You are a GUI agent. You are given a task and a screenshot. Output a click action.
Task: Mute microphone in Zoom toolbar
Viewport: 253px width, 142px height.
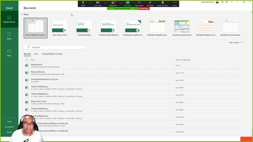coord(83,4)
